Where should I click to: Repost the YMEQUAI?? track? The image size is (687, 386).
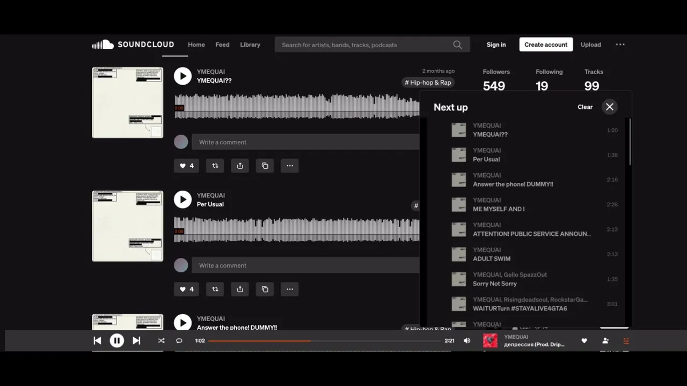click(215, 166)
